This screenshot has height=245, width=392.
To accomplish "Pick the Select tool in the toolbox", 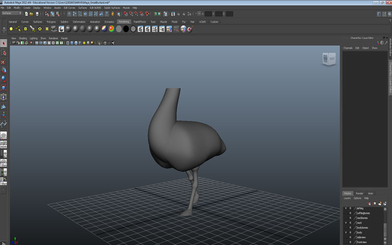I will tap(4, 44).
